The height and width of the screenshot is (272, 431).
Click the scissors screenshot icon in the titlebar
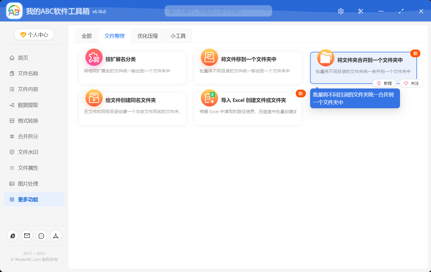(x=361, y=11)
